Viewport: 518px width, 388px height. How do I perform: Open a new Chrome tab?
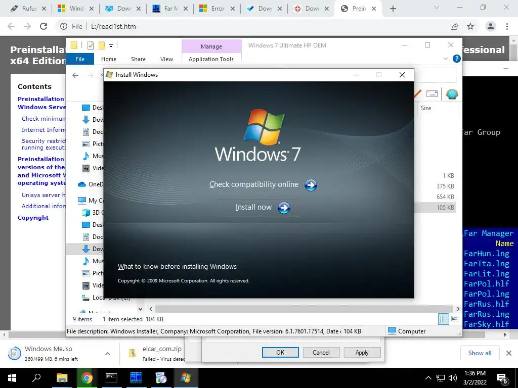393,9
